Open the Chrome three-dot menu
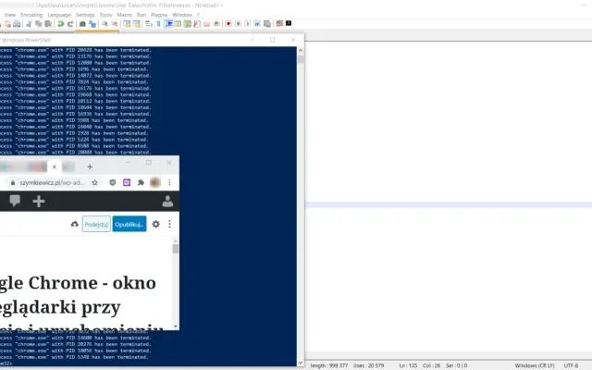This screenshot has width=592, height=370. [x=169, y=183]
